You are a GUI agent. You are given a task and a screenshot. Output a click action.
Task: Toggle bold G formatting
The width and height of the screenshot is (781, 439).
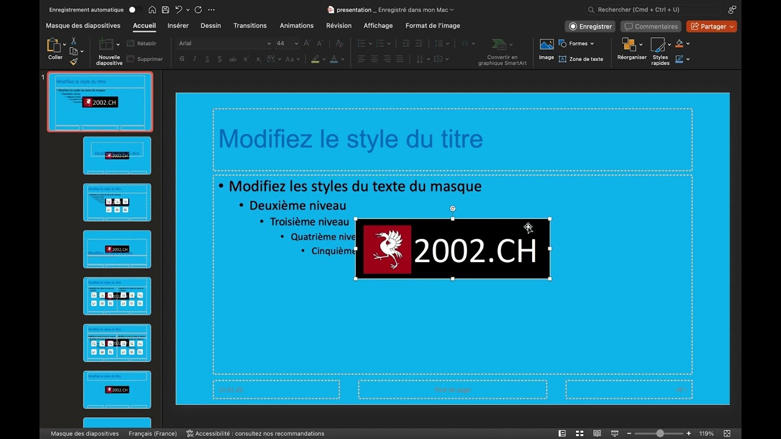point(182,59)
